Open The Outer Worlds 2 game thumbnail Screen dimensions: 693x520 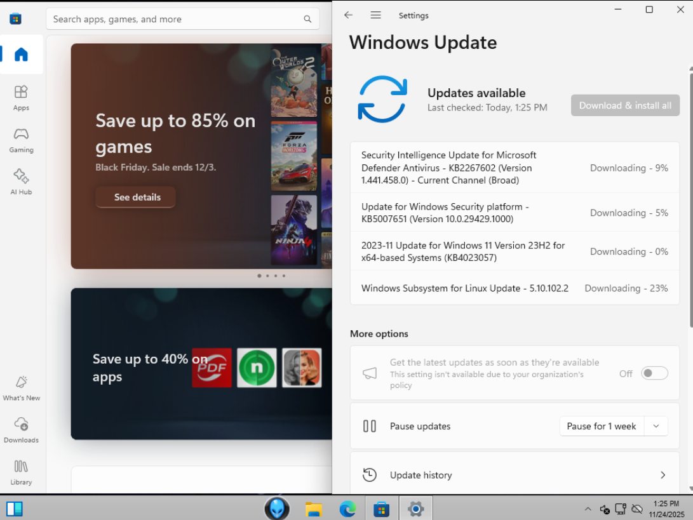[294, 82]
